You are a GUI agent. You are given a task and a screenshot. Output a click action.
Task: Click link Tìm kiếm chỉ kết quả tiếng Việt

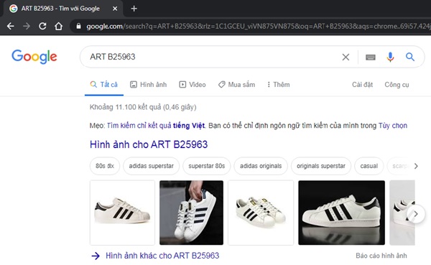click(x=156, y=126)
